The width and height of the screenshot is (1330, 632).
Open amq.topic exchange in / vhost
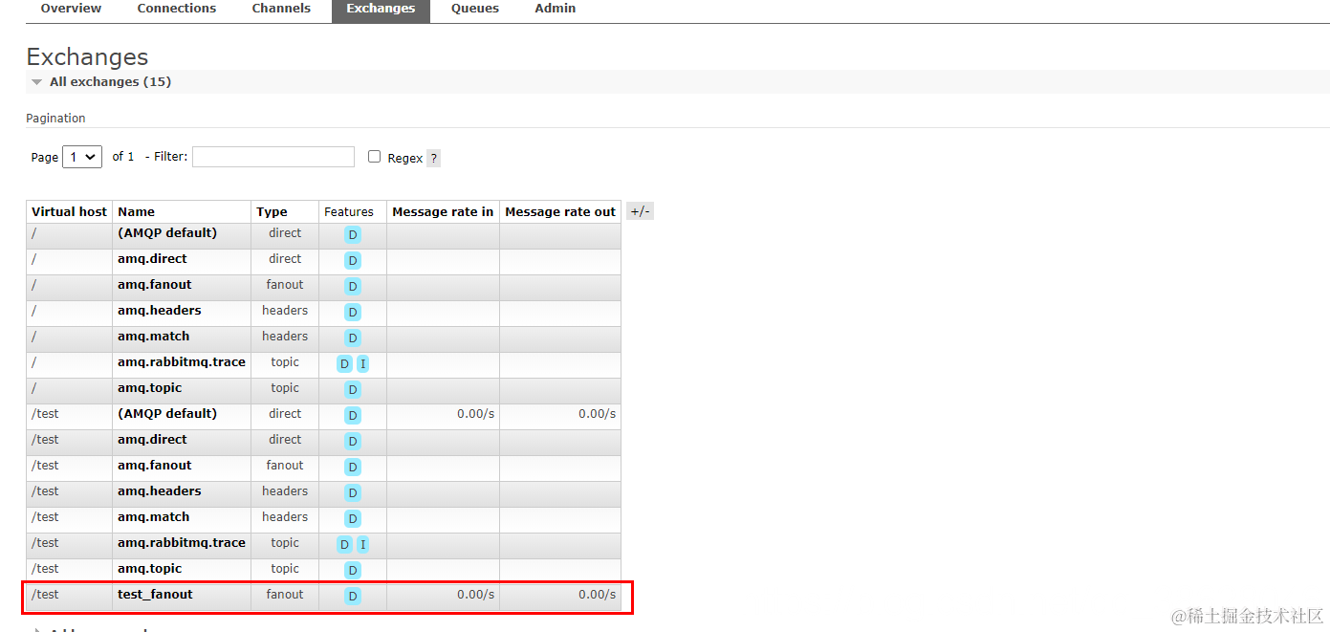coord(149,388)
